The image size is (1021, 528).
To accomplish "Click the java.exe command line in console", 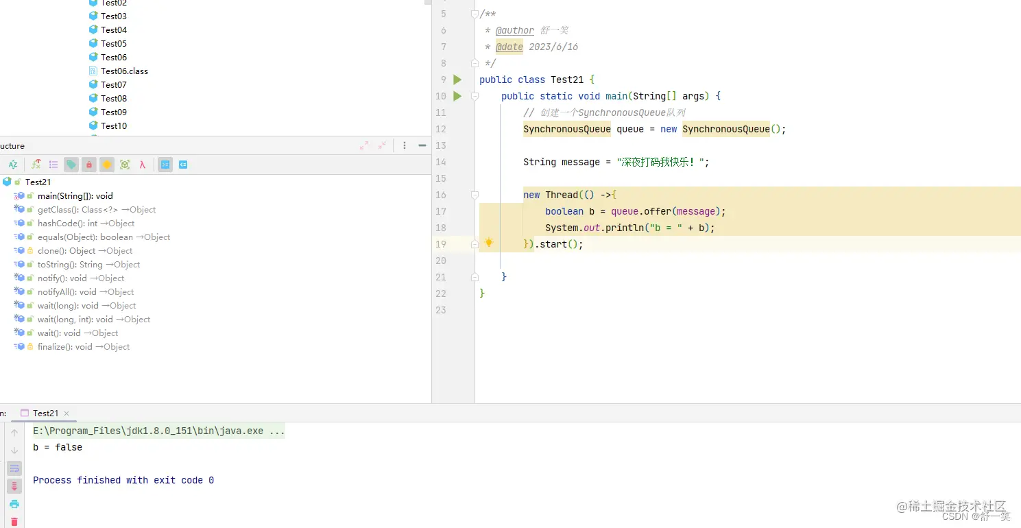I will pyautogui.click(x=158, y=431).
